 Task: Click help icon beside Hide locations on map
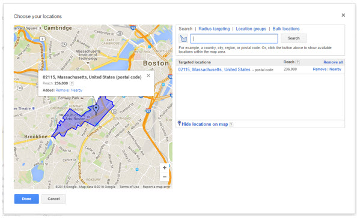pyautogui.click(x=231, y=125)
